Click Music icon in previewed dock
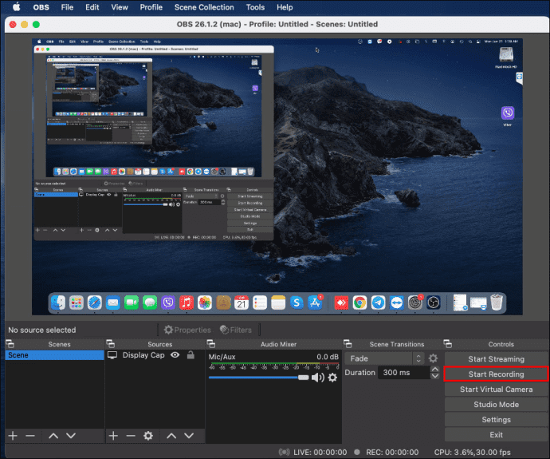Screen dimensions: 550x459 coord(187,303)
